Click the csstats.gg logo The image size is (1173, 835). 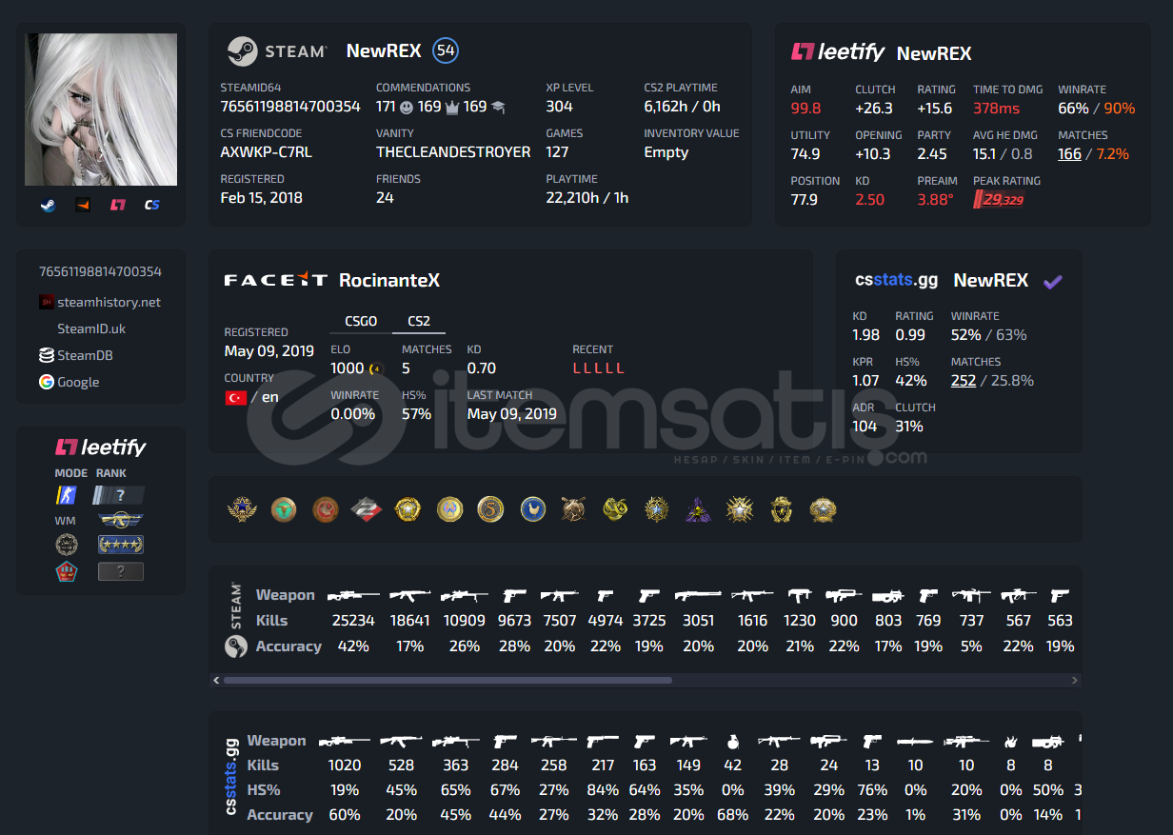(896, 280)
